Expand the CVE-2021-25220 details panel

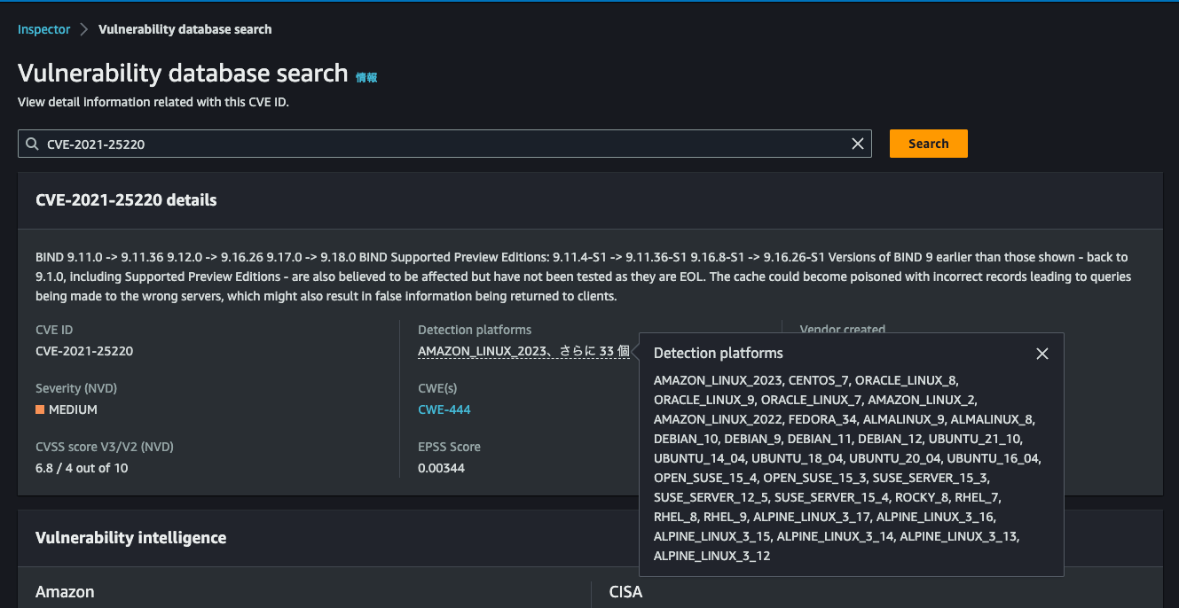(126, 199)
